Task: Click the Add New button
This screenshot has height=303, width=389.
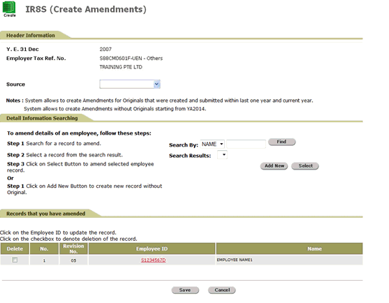Action: click(274, 166)
